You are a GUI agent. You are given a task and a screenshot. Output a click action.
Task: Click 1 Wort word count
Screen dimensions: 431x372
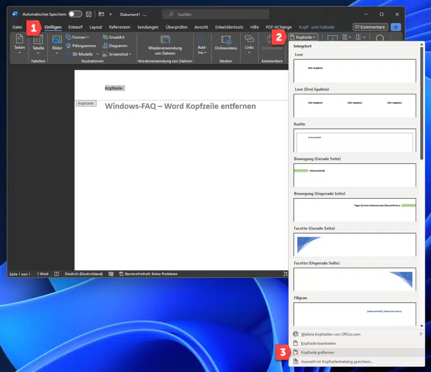click(43, 274)
